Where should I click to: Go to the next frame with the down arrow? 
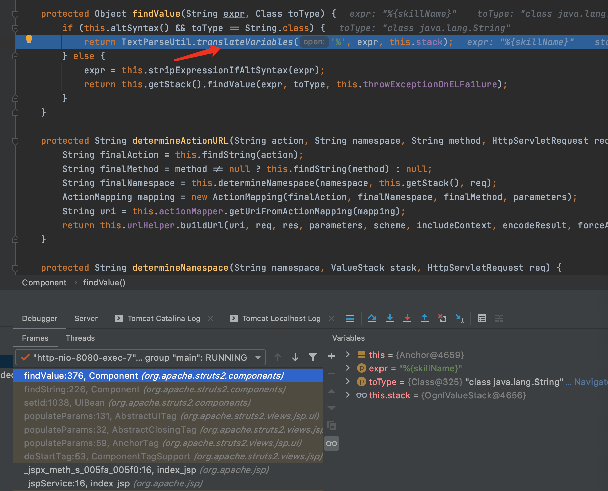point(295,357)
